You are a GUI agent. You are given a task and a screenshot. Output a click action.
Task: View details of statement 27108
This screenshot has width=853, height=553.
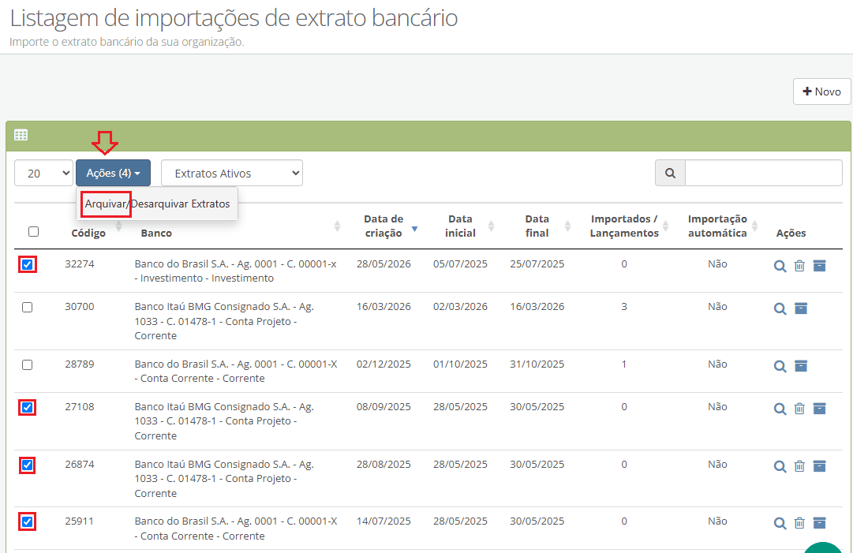780,409
